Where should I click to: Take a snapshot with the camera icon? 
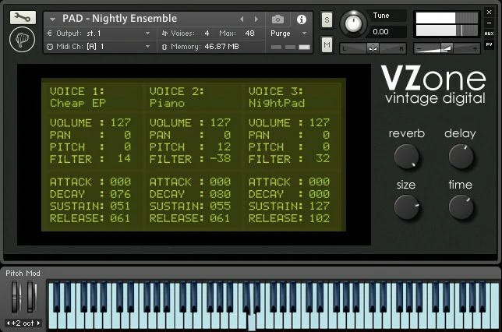click(278, 19)
